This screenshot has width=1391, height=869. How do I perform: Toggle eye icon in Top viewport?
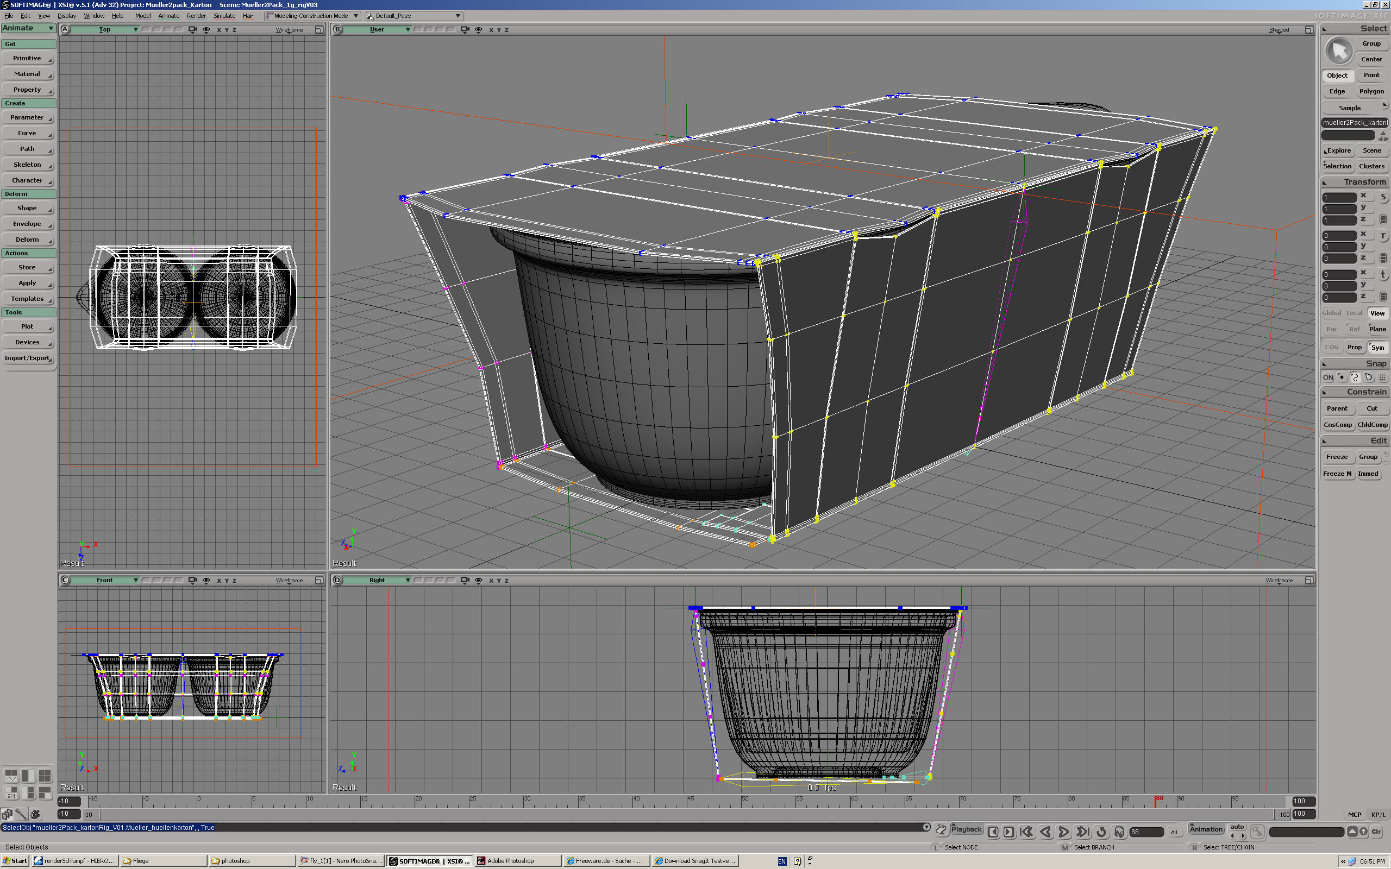(206, 30)
